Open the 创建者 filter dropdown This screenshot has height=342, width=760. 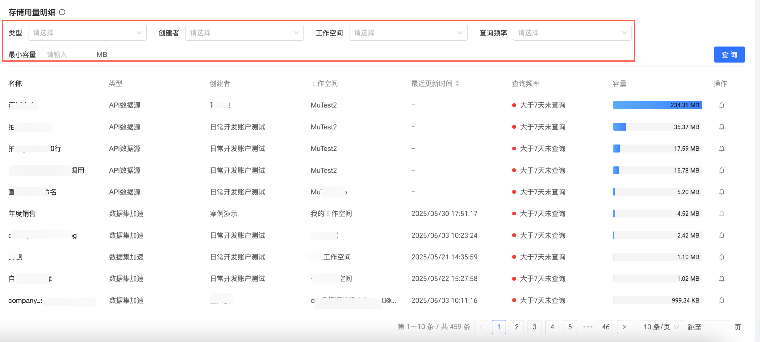pyautogui.click(x=244, y=33)
